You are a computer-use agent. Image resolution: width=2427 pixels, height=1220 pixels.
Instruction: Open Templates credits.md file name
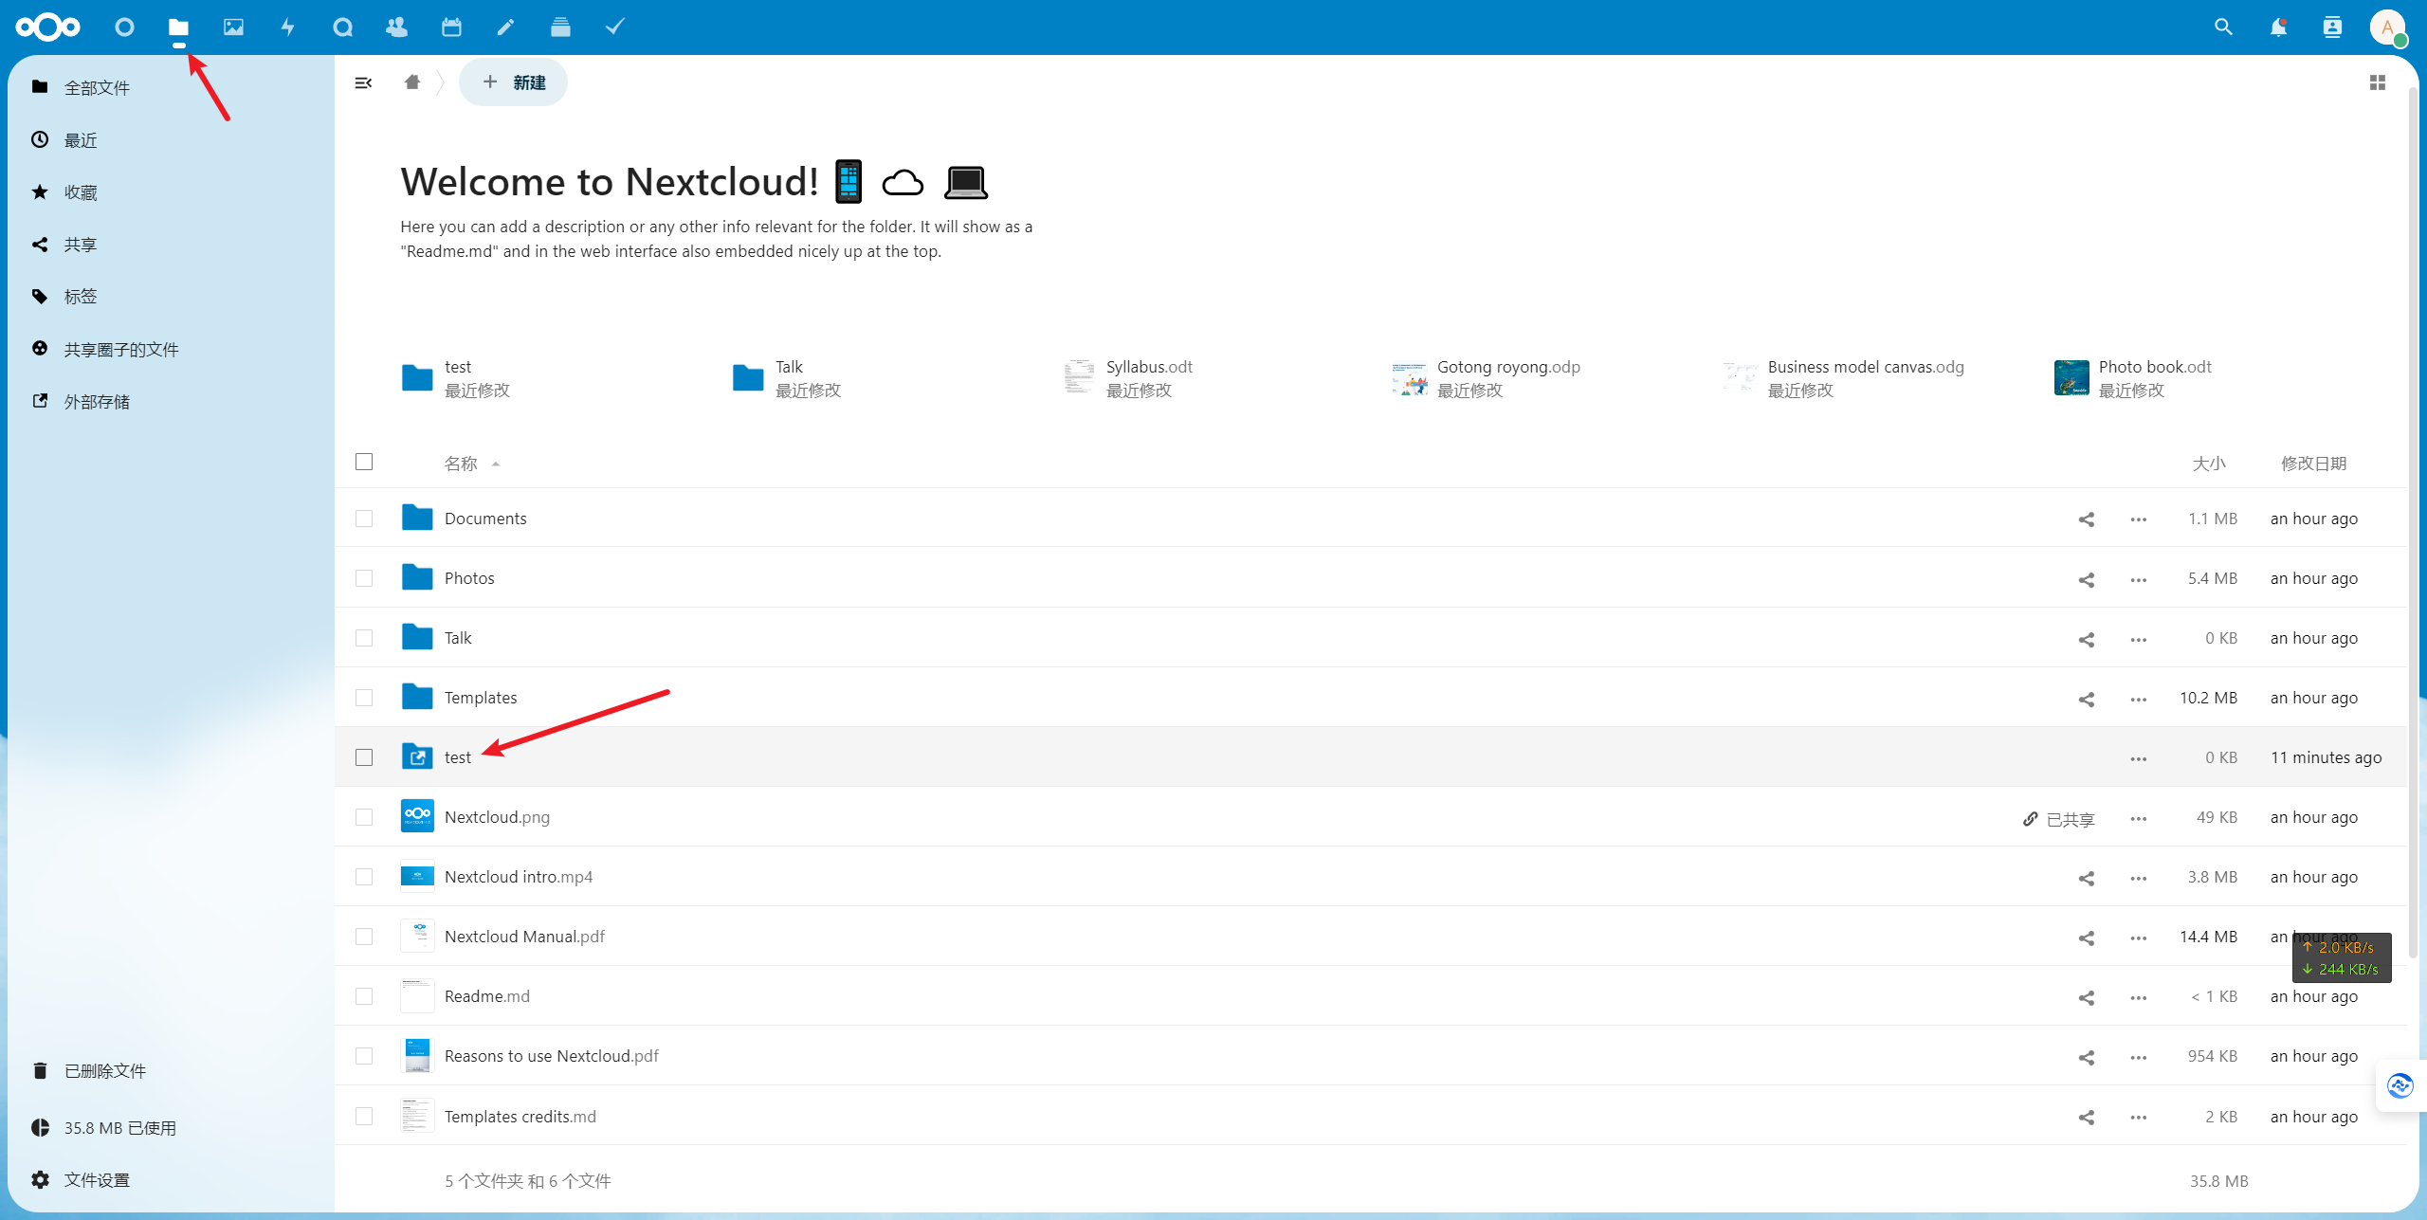click(520, 1117)
